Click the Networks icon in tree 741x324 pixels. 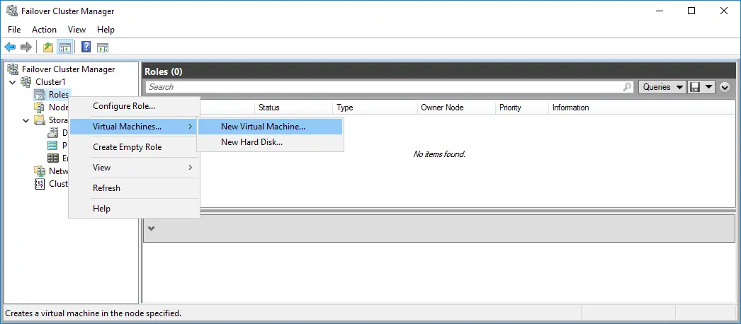pyautogui.click(x=40, y=170)
